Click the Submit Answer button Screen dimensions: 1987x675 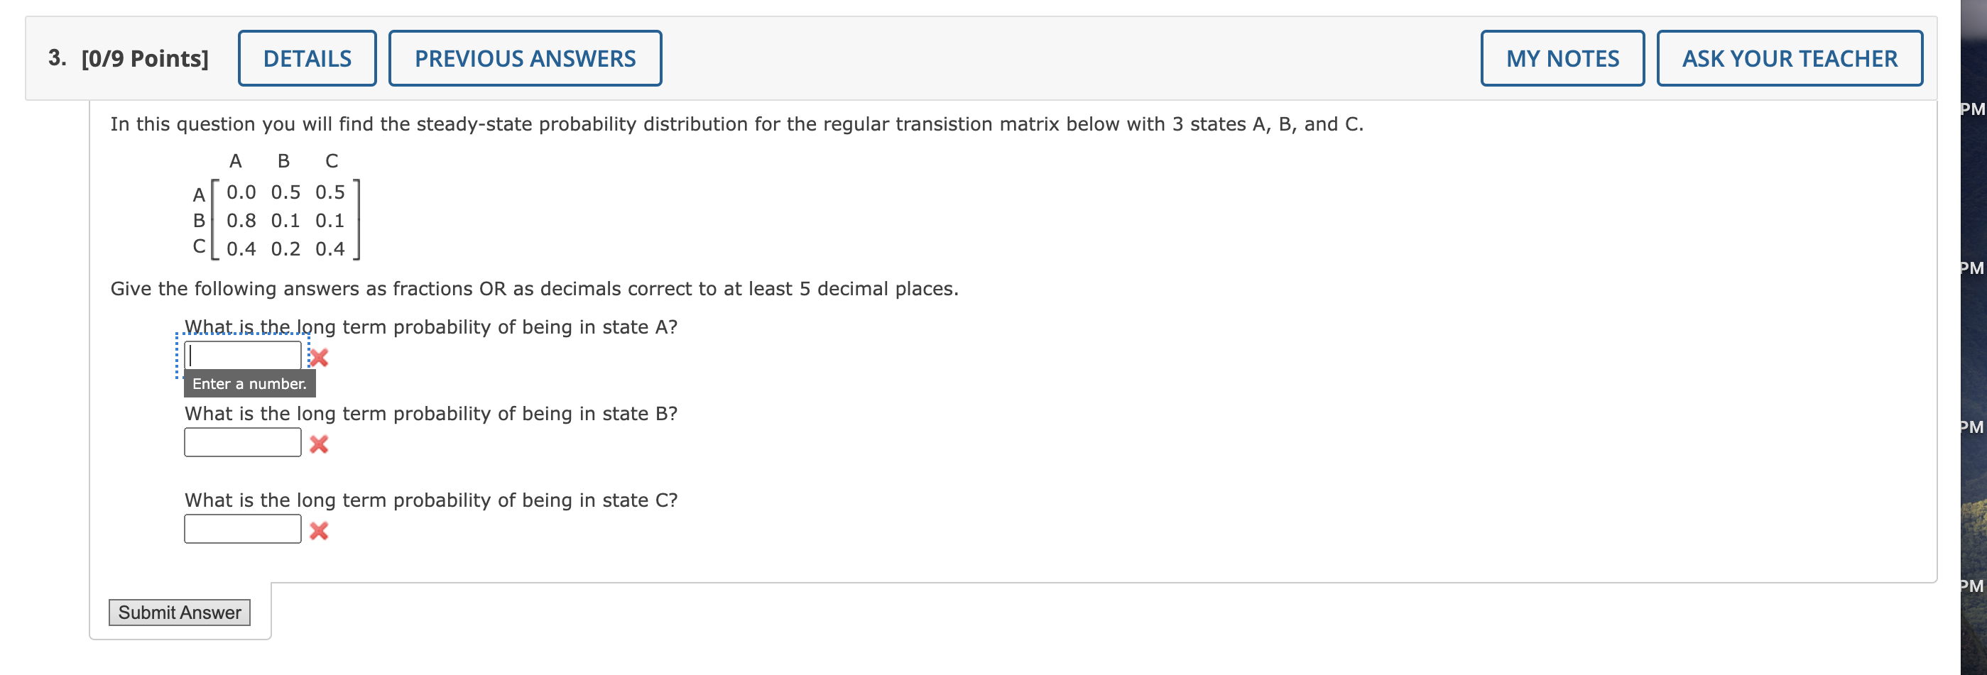pos(179,613)
